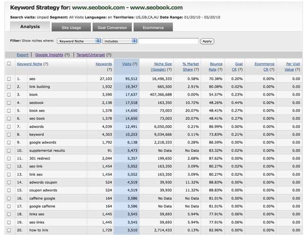
Task: Click the Apply filter button
Action: click(207, 41)
